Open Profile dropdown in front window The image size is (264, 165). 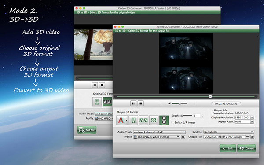coord(157,137)
